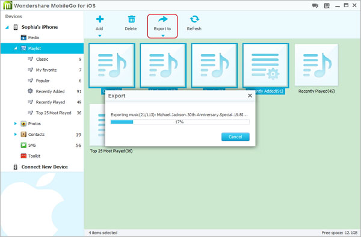Viewport: 361px width, 237px height.
Task: Click the Devices header label
Action: click(14, 16)
